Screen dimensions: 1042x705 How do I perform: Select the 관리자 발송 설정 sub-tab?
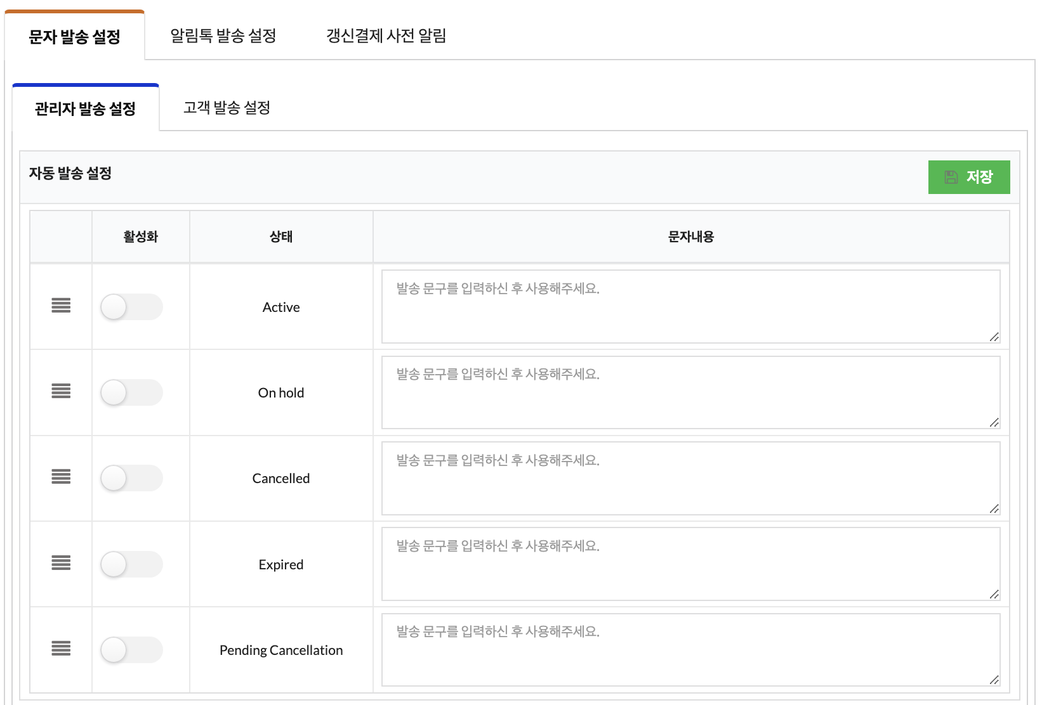[86, 108]
